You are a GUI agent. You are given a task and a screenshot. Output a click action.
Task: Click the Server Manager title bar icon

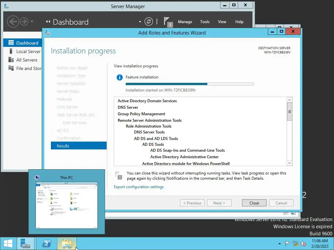pyautogui.click(x=7, y=6)
